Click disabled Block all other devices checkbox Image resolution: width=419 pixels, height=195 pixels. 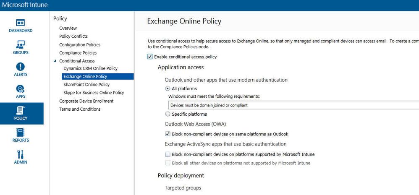point(168,163)
